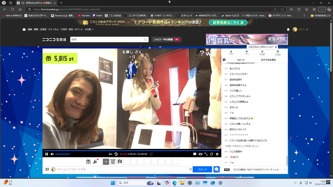The image size is (333, 187).
Task: Open the その他のお気に入り bookmarks folder
Action: [x=321, y=16]
